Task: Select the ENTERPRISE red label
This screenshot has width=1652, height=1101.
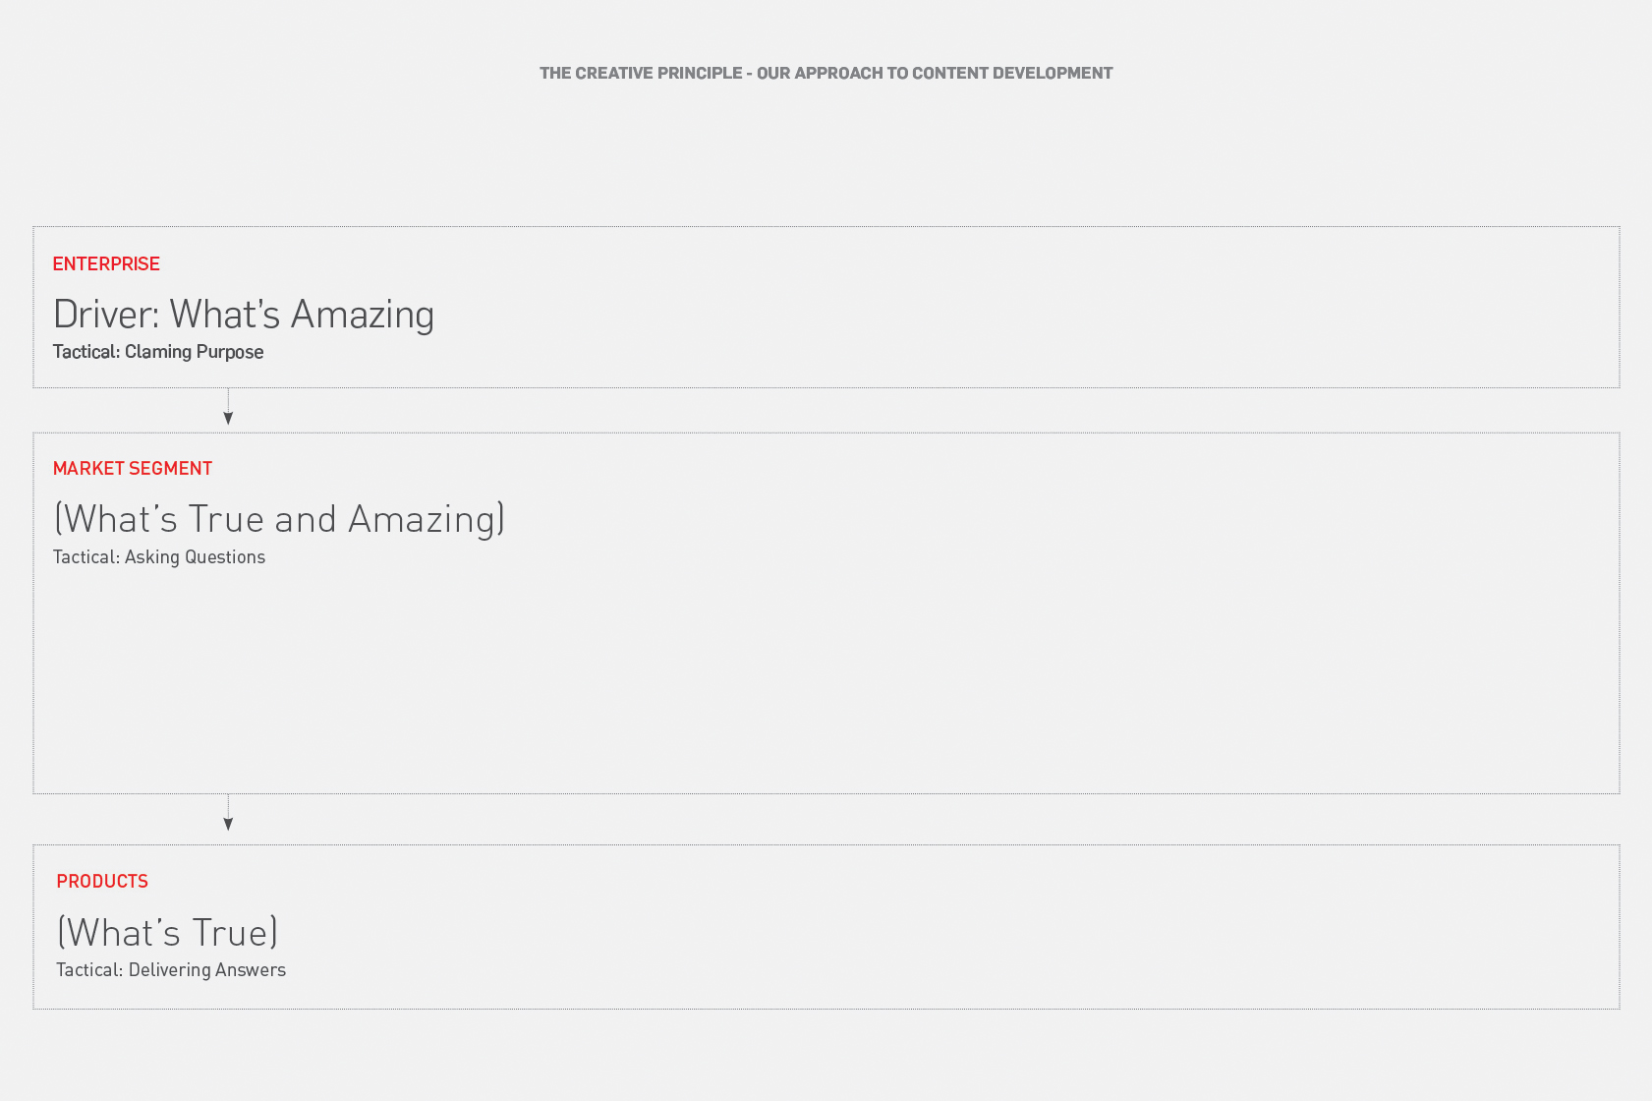Action: click(106, 263)
